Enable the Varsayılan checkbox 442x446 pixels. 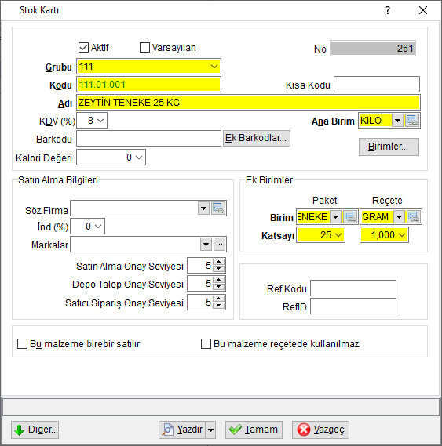144,48
